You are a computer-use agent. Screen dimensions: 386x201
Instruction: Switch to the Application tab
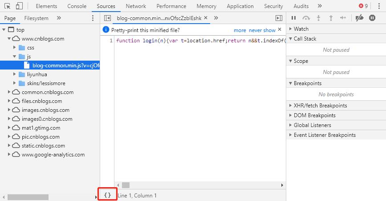(x=240, y=6)
